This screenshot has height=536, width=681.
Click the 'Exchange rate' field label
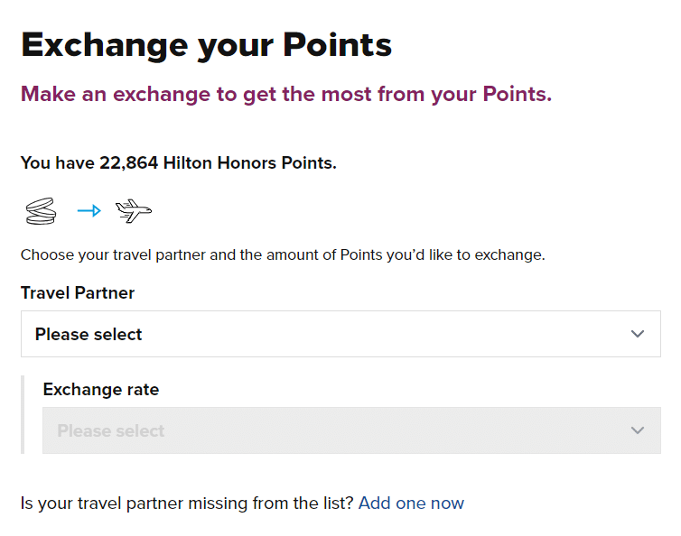tap(100, 390)
